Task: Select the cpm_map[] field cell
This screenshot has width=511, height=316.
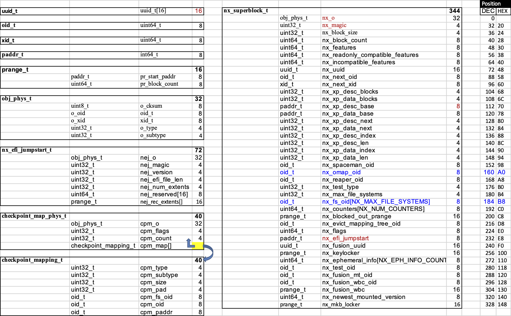Action: 165,246
